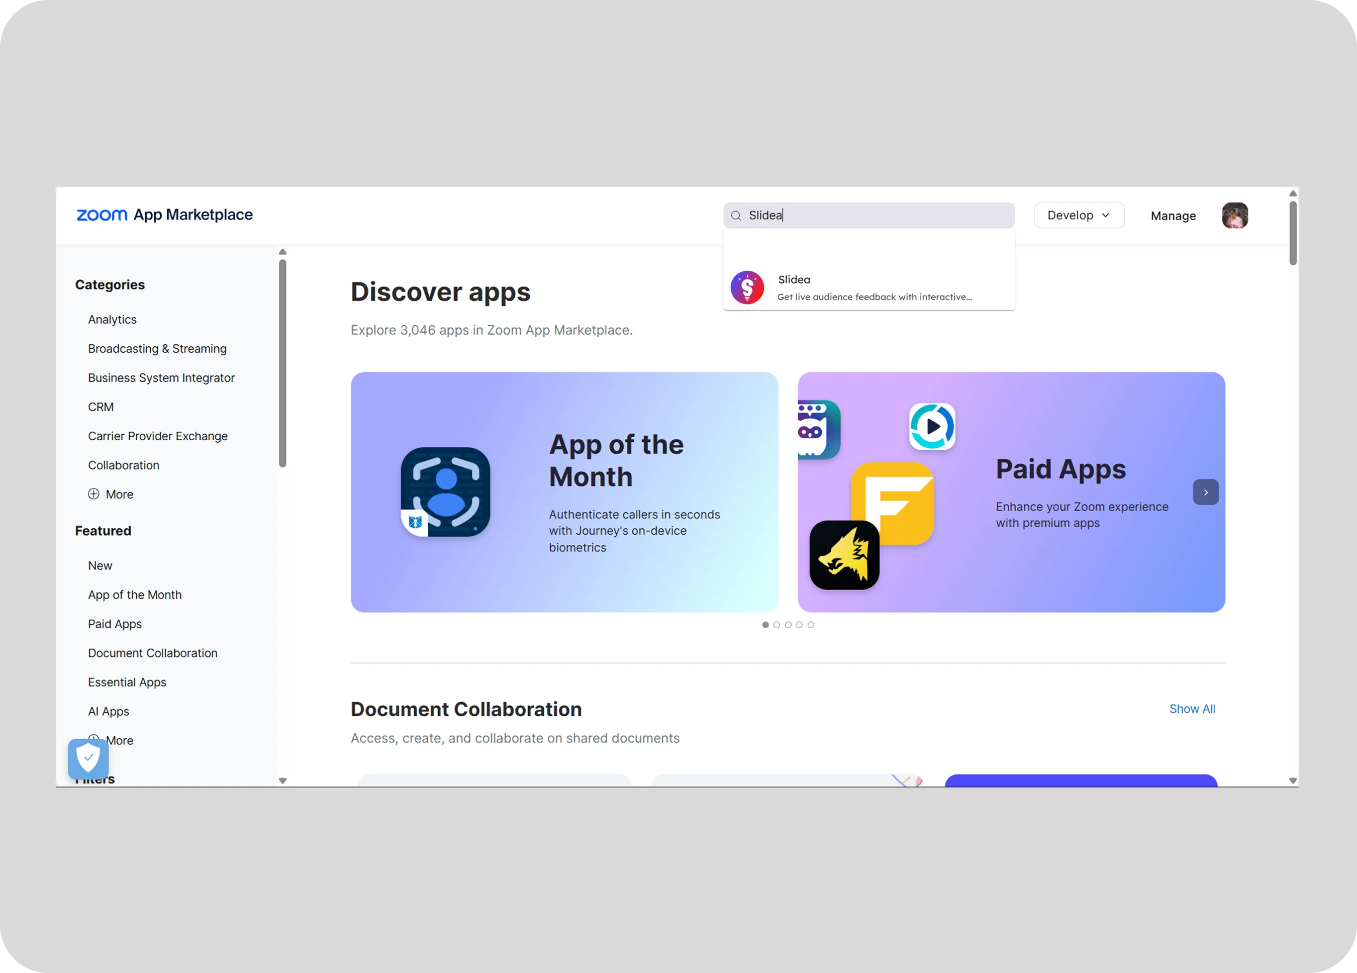Select Carrier Provider Exchange category
1357x973 pixels.
158,436
